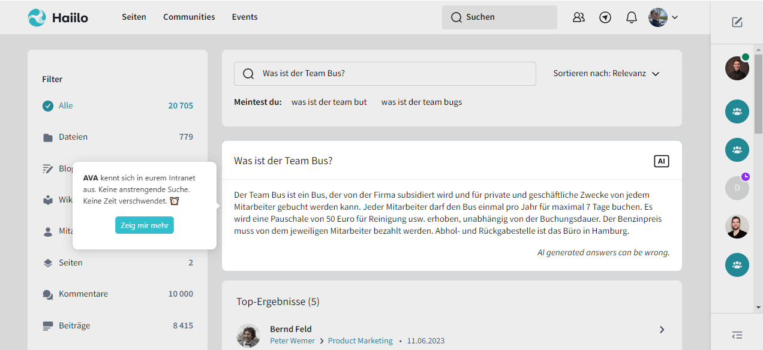Open the first group chat icon in sidebar

click(737, 111)
